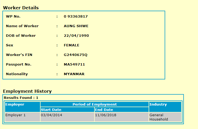
Task: Click the Start Date column header
Action: click(x=51, y=110)
